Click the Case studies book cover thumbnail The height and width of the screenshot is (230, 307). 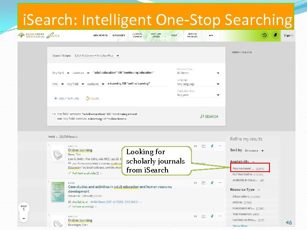pyautogui.click(x=58, y=192)
